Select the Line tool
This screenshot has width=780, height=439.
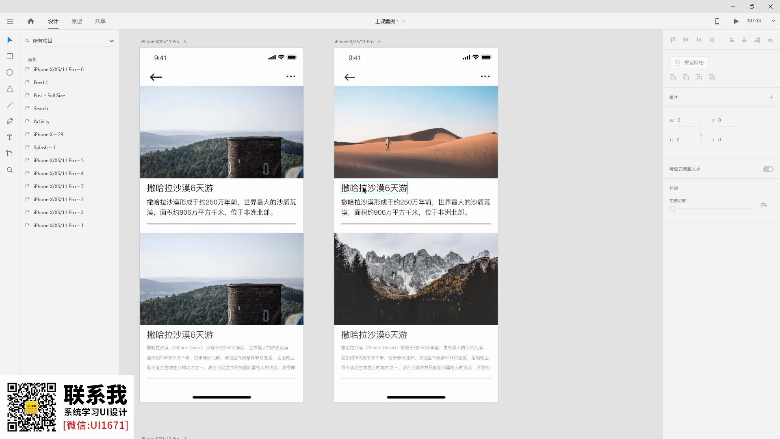click(10, 105)
